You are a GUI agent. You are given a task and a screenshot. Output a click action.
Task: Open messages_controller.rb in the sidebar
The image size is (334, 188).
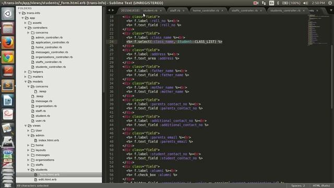(52, 52)
